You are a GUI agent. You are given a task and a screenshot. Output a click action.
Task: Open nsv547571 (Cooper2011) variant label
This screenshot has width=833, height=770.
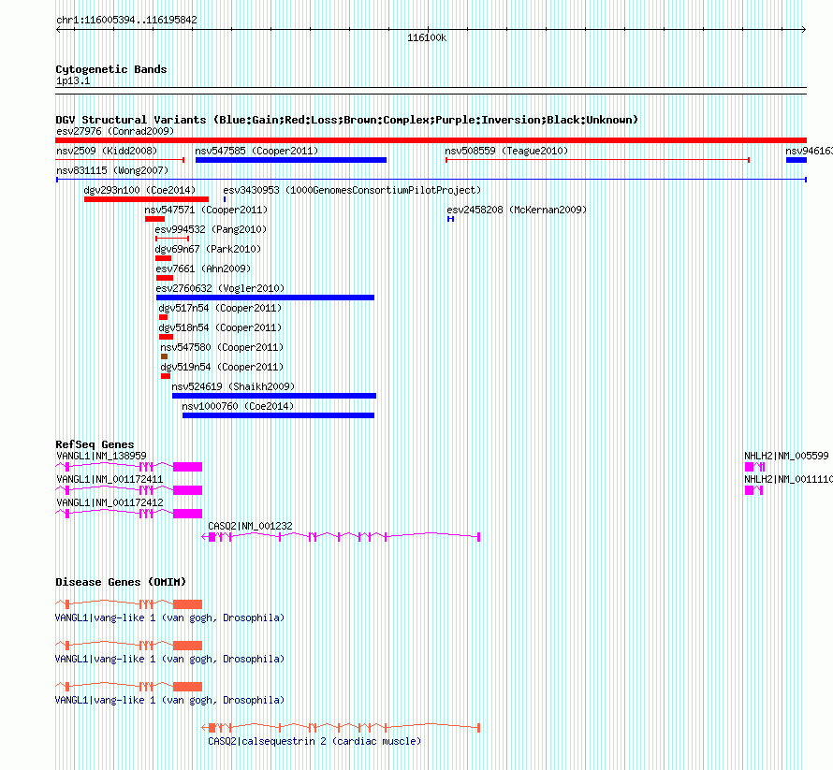(206, 210)
